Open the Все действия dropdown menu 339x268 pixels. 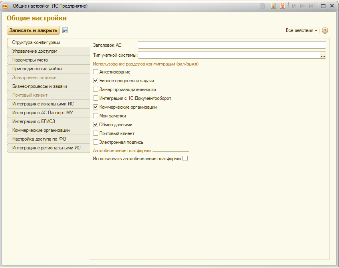click(x=301, y=31)
